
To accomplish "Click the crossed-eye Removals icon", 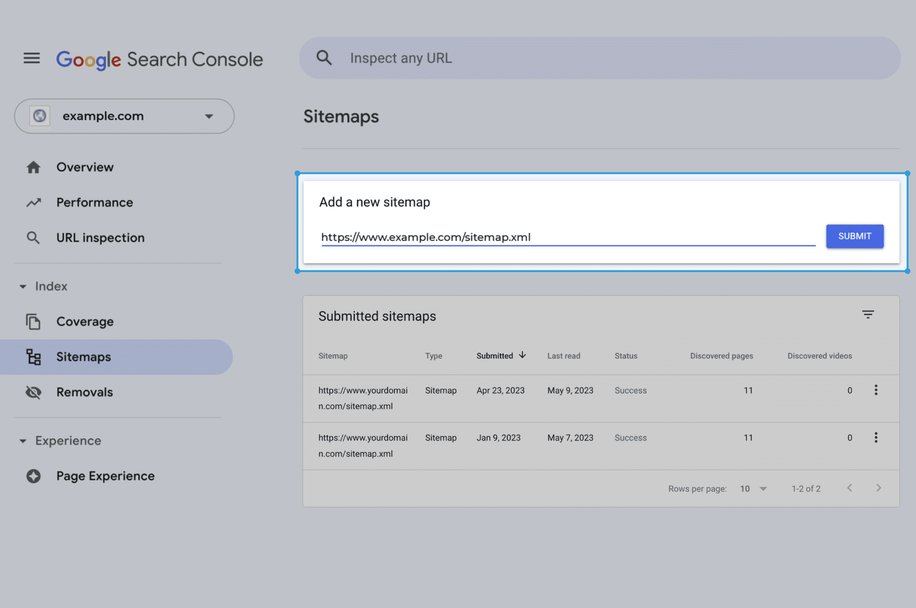I will pos(34,392).
